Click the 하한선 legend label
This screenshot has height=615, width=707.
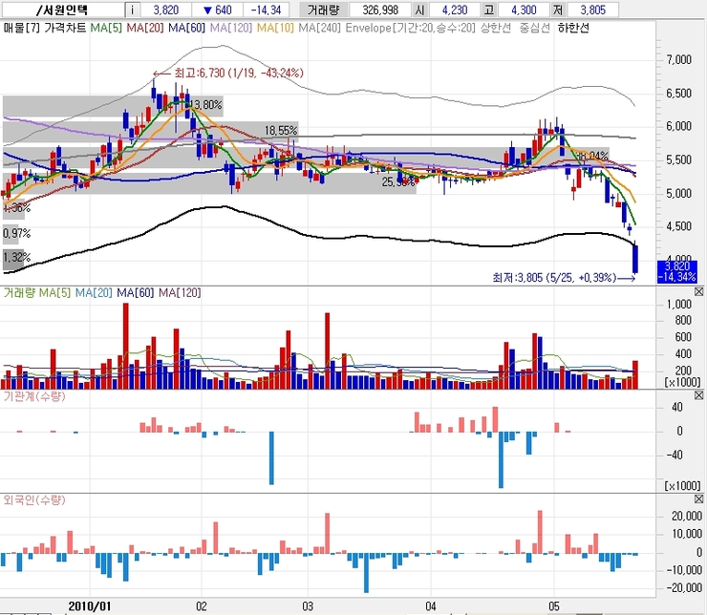[x=573, y=28]
